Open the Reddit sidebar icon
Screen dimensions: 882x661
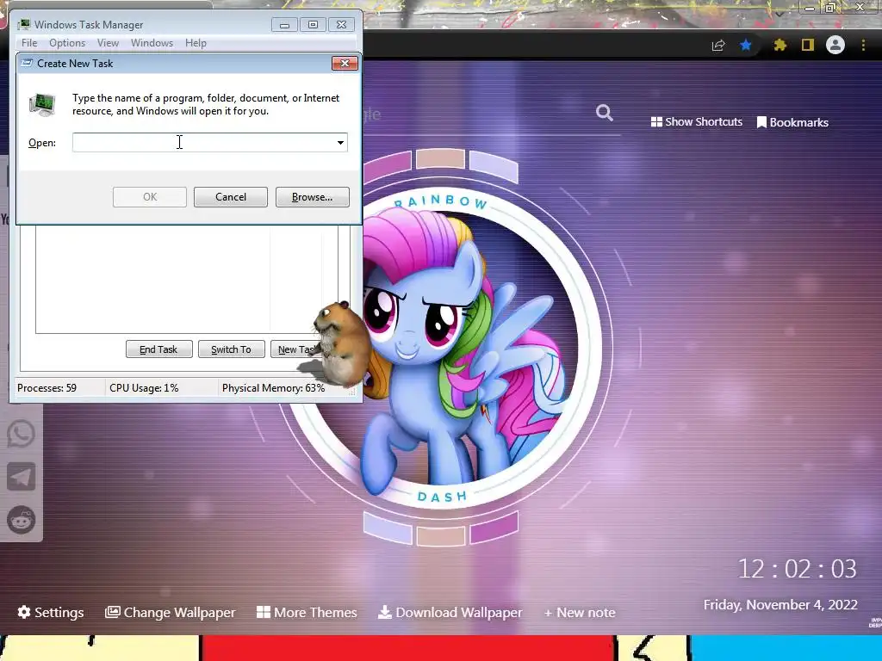pos(22,520)
